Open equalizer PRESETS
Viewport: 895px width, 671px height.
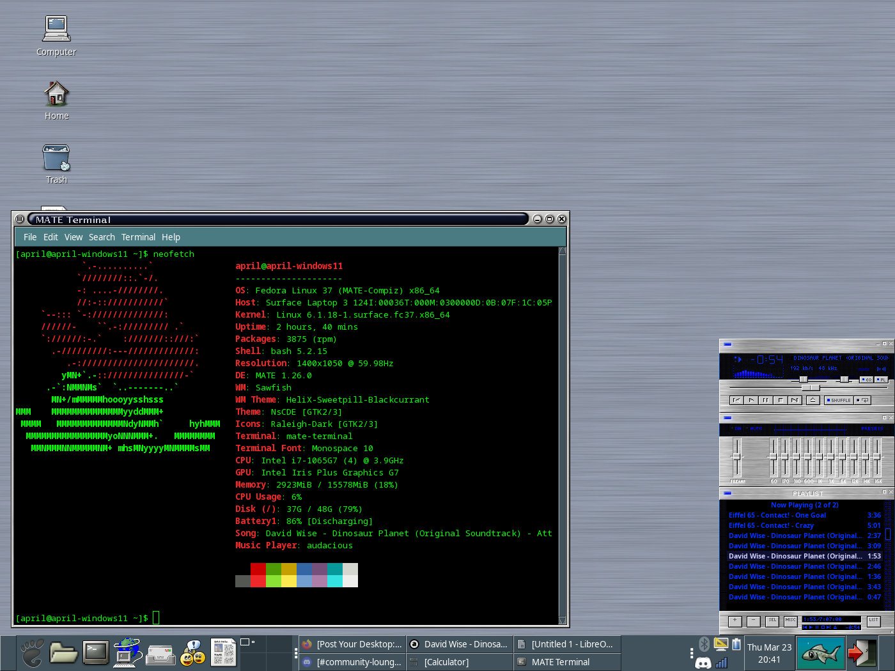(872, 429)
